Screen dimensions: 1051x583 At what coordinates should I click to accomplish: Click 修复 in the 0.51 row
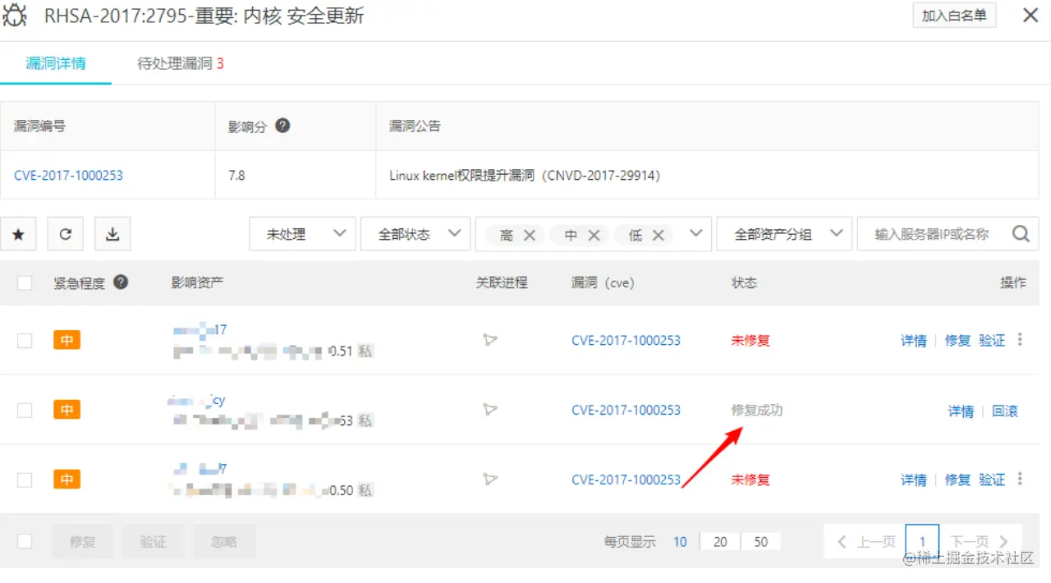(957, 340)
